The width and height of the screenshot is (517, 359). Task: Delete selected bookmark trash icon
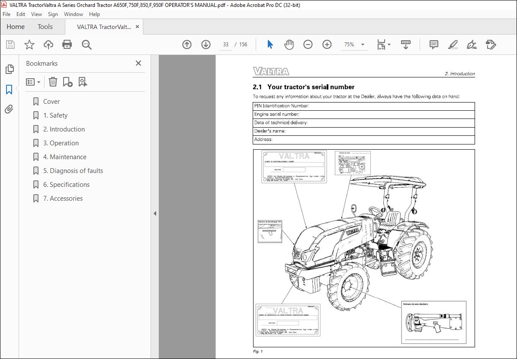[53, 82]
